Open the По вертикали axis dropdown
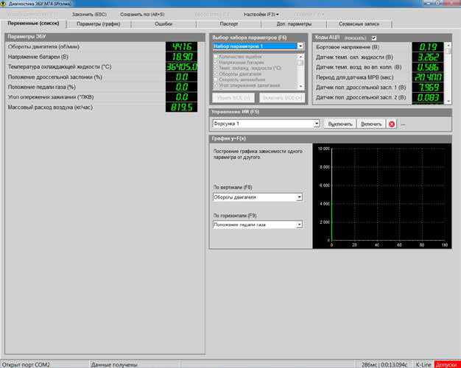The width and height of the screenshot is (461, 368). tap(299, 197)
